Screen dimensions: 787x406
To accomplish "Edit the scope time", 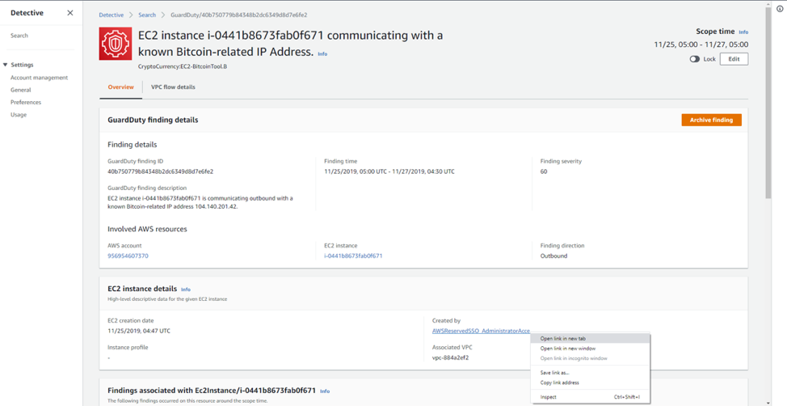I will click(x=734, y=59).
